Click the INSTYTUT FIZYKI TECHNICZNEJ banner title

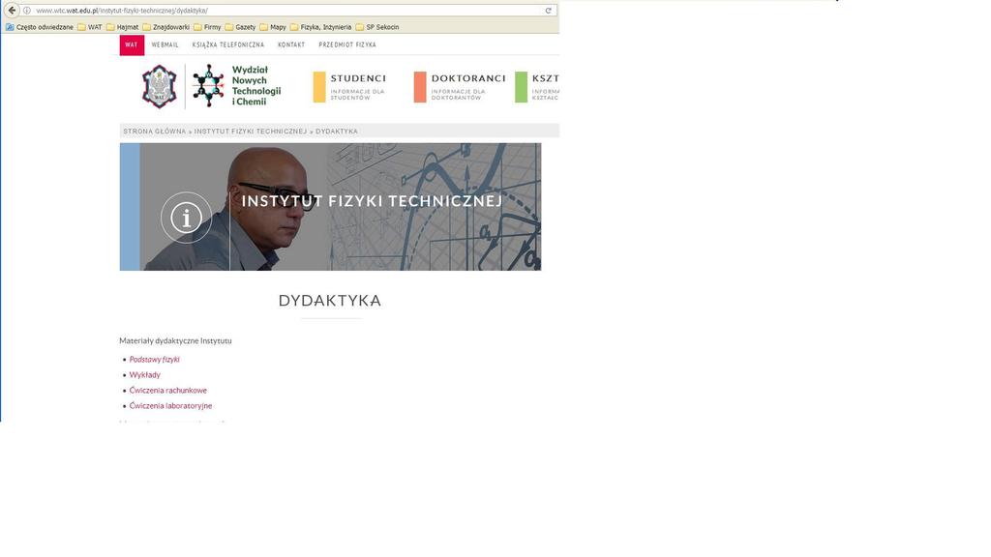coord(372,201)
